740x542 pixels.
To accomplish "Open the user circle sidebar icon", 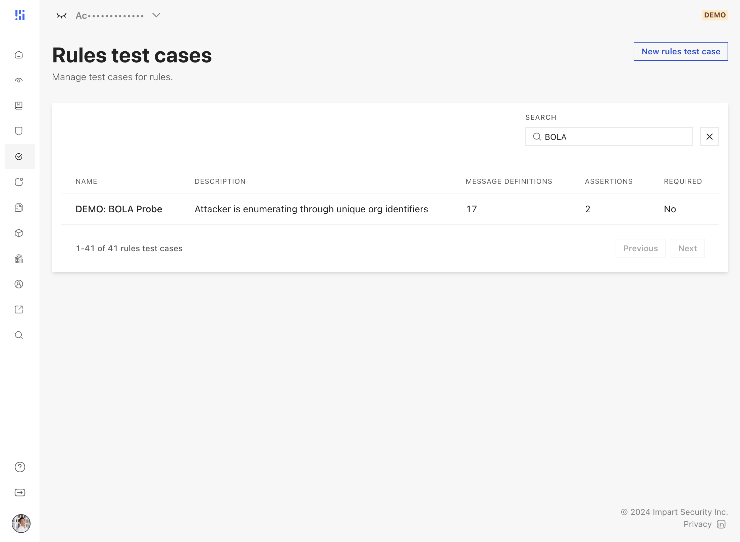I will (x=19, y=284).
